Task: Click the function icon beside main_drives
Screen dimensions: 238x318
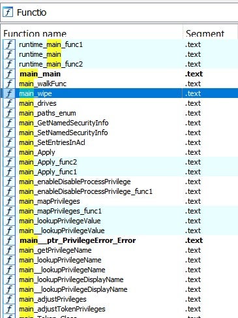Action: pyautogui.click(x=9, y=103)
